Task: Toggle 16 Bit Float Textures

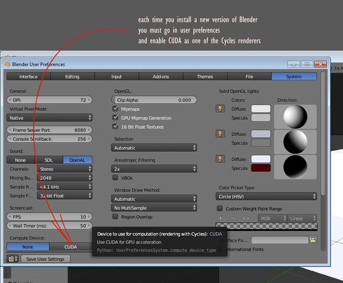Action: tap(115, 126)
